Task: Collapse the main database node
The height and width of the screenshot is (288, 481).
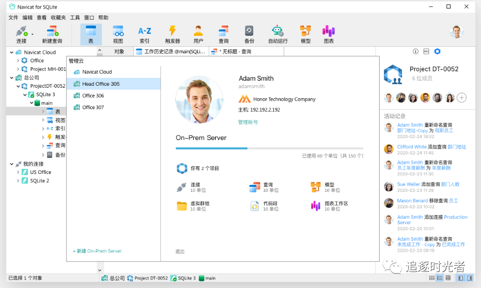Action: click(31, 103)
